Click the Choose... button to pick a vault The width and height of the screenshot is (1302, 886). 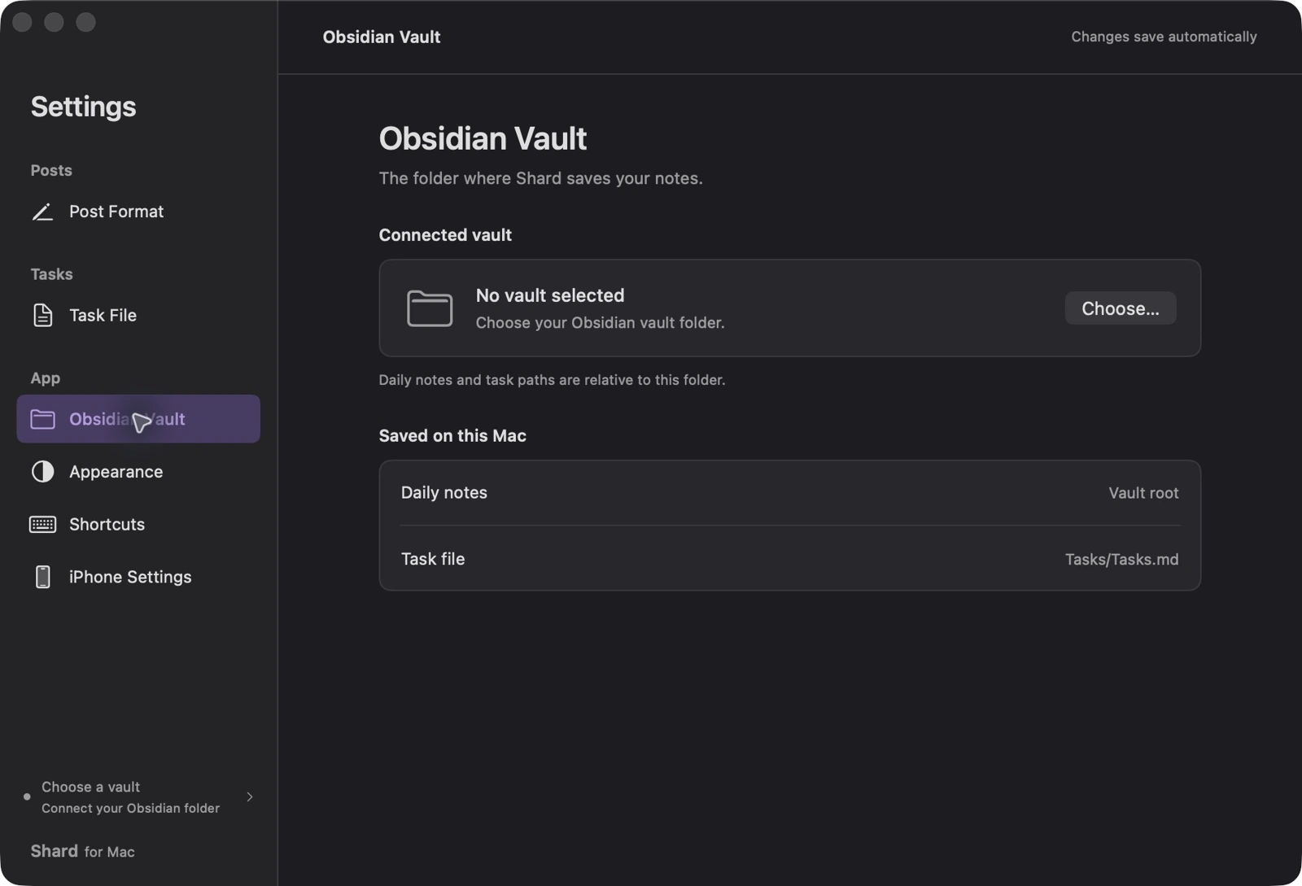pos(1121,308)
